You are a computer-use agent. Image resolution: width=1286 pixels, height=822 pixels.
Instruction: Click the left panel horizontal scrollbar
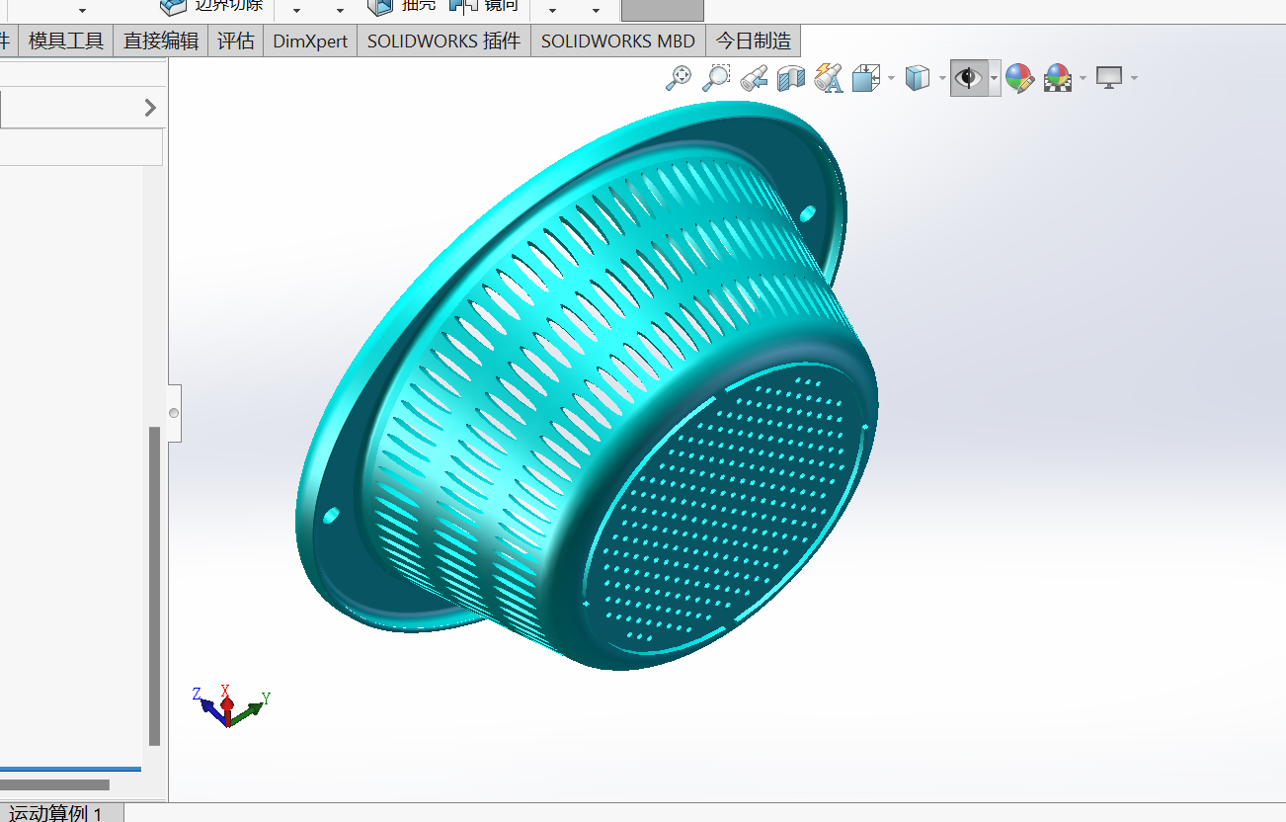pyautogui.click(x=54, y=784)
